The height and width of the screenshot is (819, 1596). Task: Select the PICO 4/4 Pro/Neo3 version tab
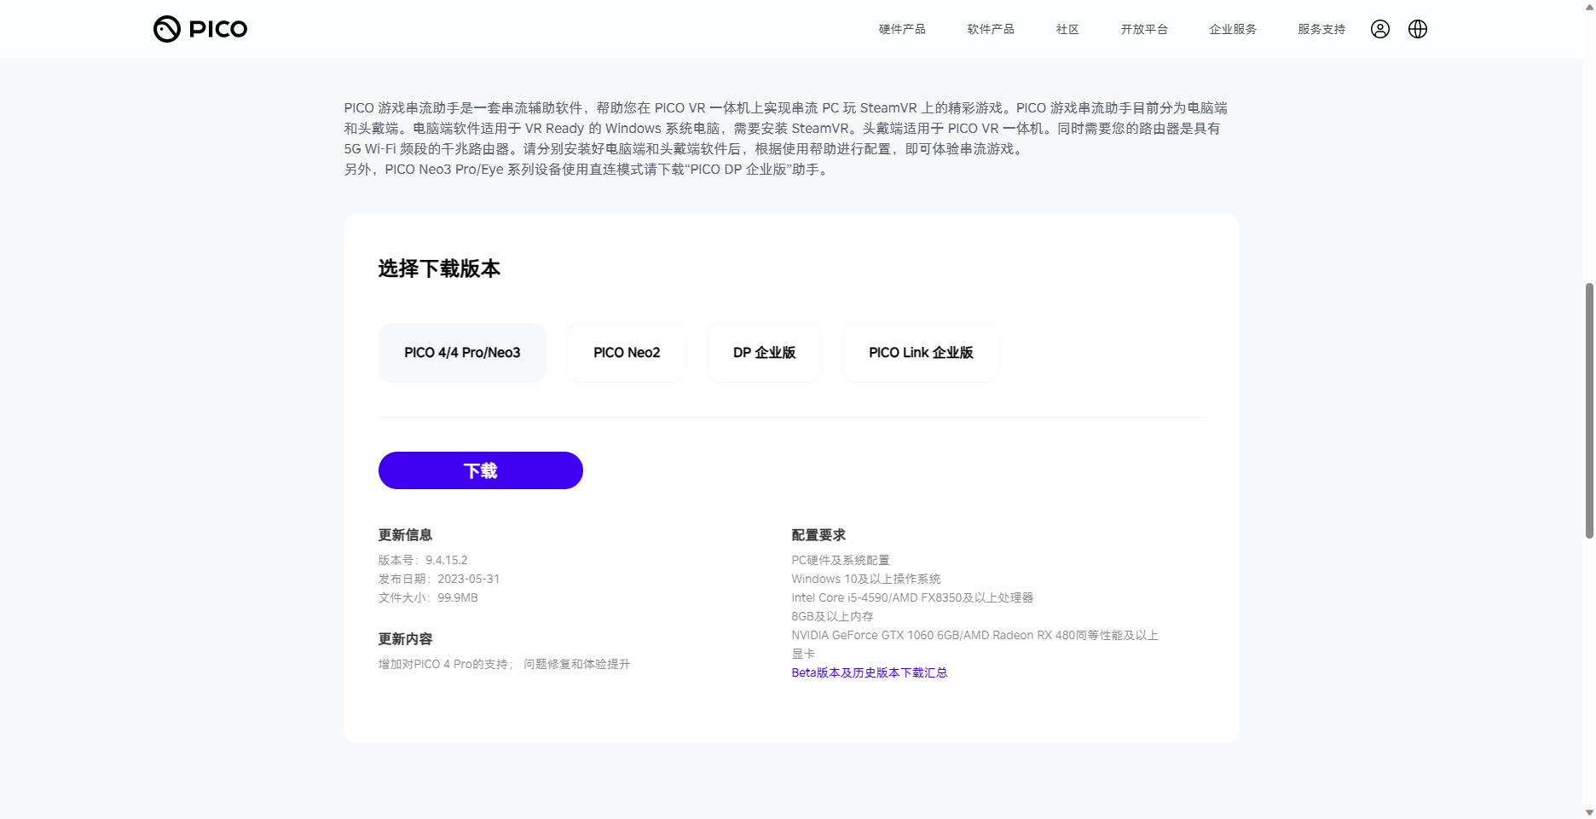coord(462,353)
